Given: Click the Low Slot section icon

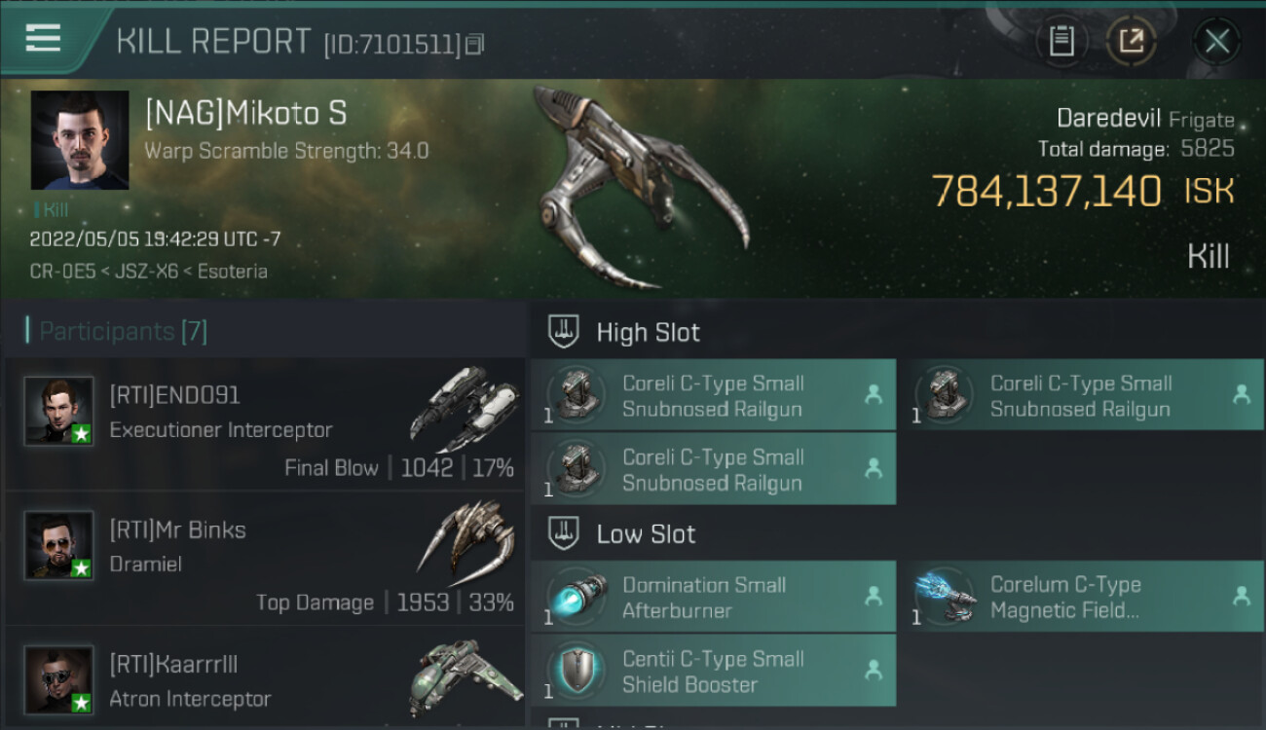Looking at the screenshot, I should [565, 533].
